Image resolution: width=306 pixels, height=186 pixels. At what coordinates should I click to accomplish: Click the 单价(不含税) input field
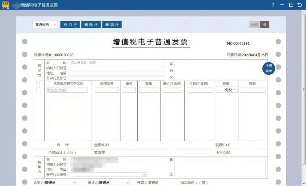(x=172, y=90)
